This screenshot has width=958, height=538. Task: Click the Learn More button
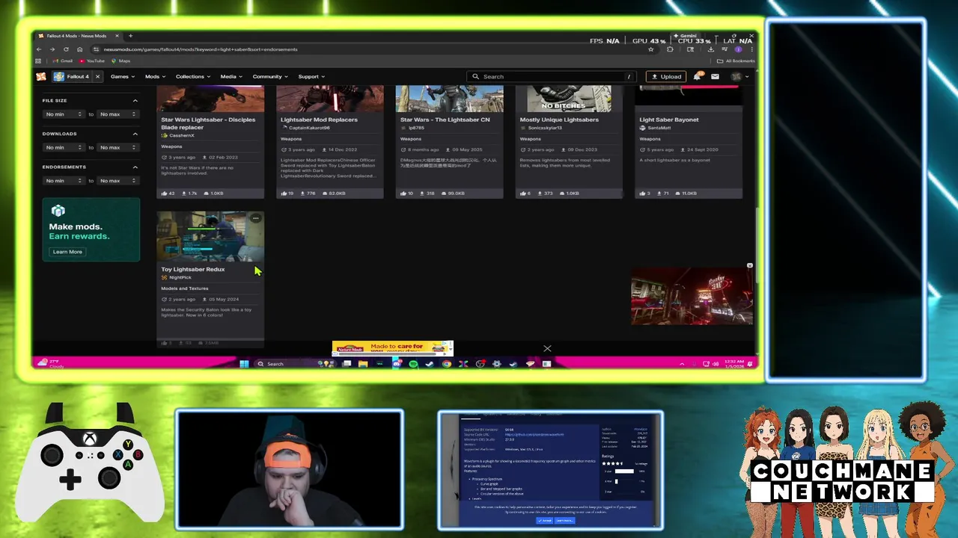(67, 252)
